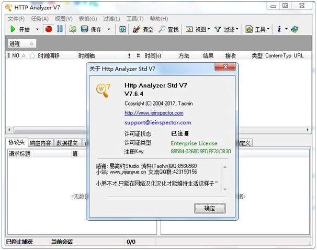
Task: Click the red Stop capture icon
Action: 49,29
